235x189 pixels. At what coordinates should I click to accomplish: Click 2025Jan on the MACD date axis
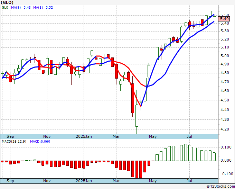[x=84, y=181]
